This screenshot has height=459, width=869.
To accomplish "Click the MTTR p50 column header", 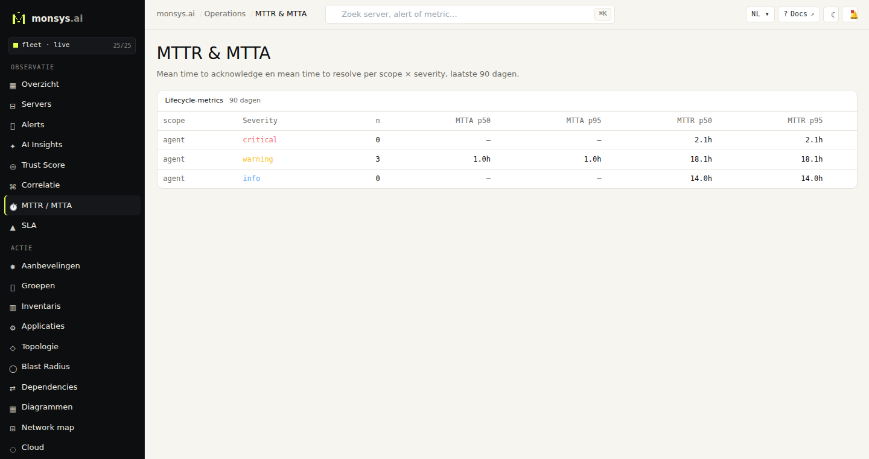I will tap(695, 121).
